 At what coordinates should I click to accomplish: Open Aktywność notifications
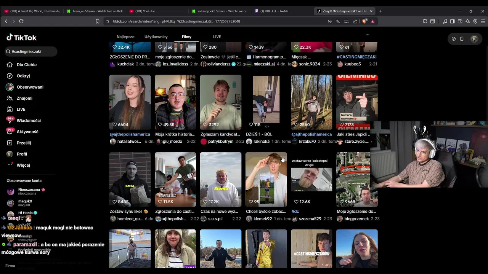coord(22,132)
